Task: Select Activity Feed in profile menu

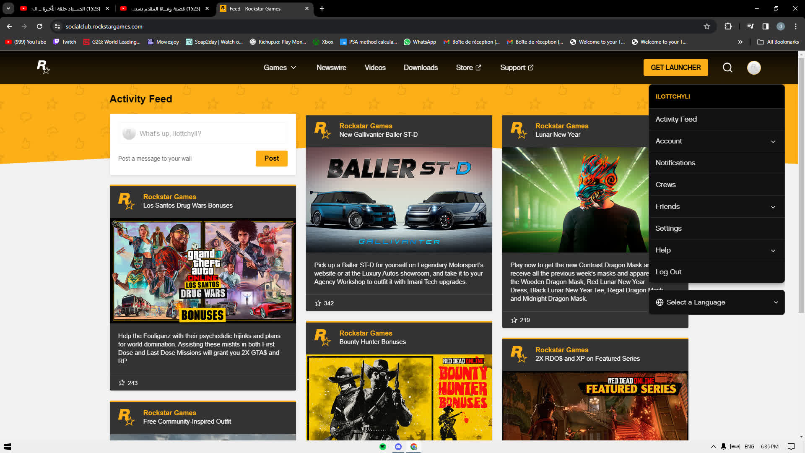Action: click(x=717, y=120)
